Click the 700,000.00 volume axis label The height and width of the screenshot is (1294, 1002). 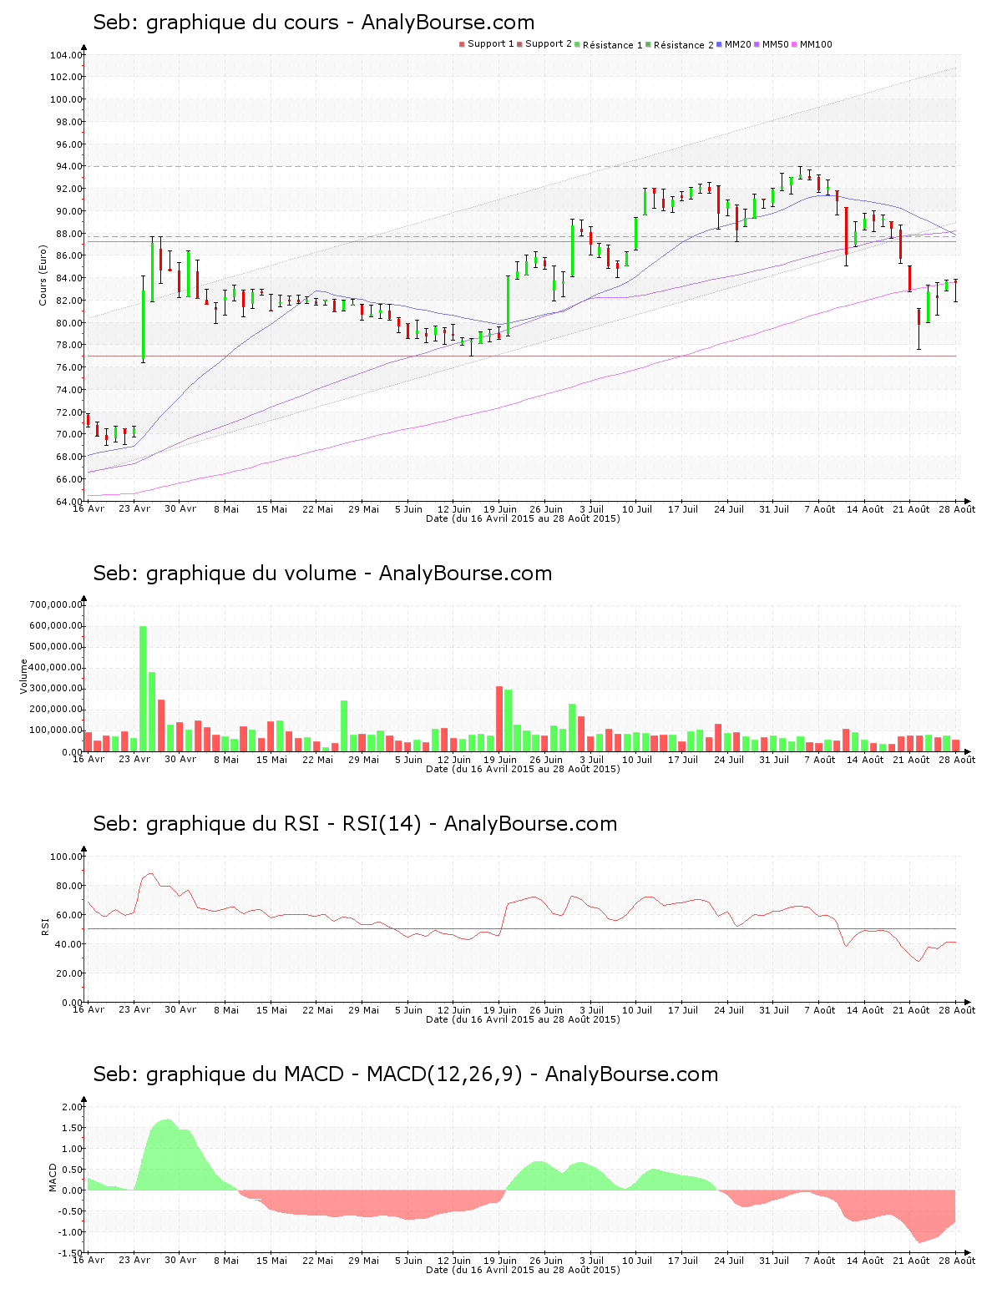pos(56,604)
